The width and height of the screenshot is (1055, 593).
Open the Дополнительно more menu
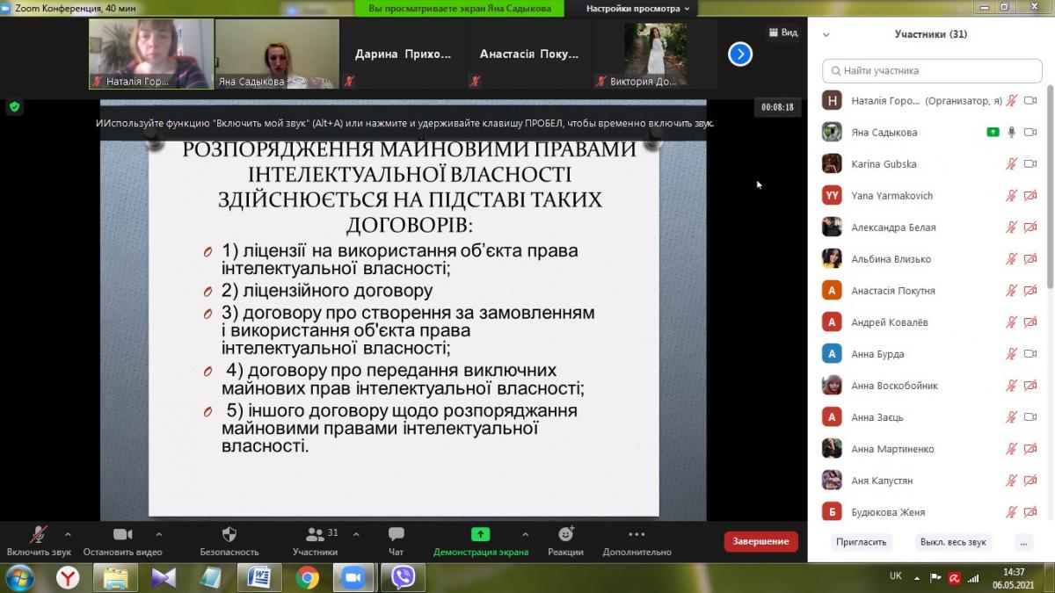[637, 541]
